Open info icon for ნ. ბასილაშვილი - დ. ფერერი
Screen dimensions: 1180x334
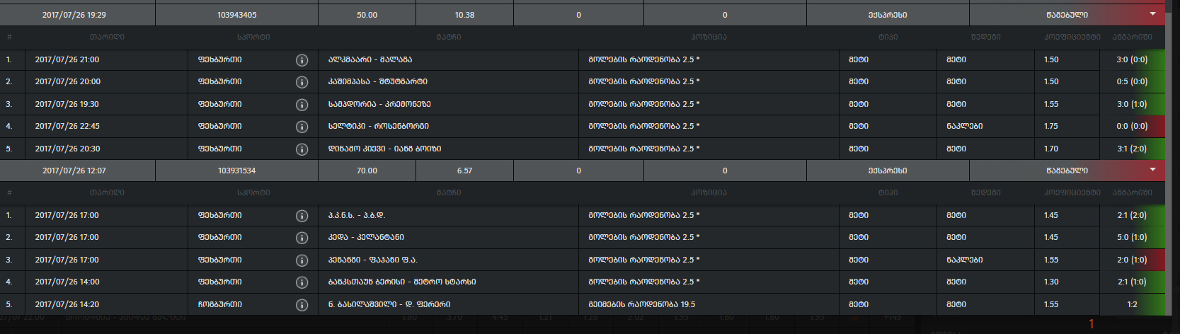pos(302,305)
